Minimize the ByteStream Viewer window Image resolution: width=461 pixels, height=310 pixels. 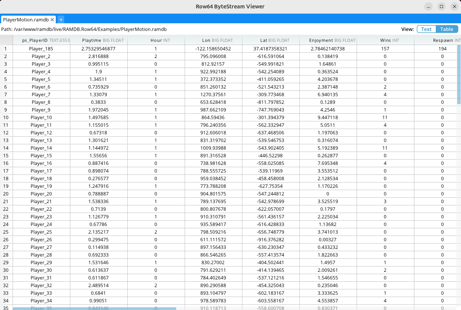[429, 6]
